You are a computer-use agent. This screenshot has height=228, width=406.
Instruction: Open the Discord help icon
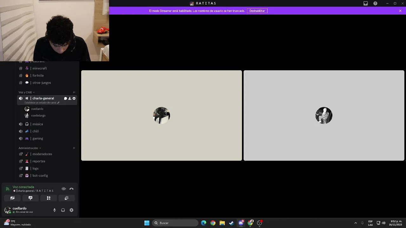(x=376, y=3)
